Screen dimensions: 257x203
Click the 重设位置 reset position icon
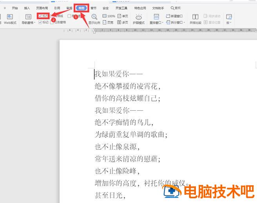click(x=206, y=22)
